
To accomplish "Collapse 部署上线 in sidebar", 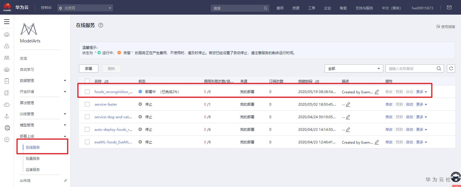I will (x=65, y=136).
